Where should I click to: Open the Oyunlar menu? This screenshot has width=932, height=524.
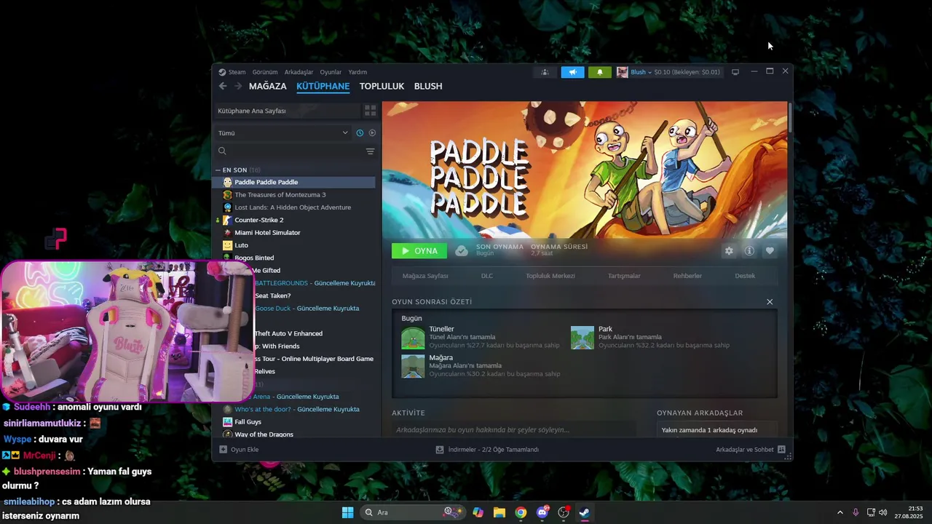(331, 72)
